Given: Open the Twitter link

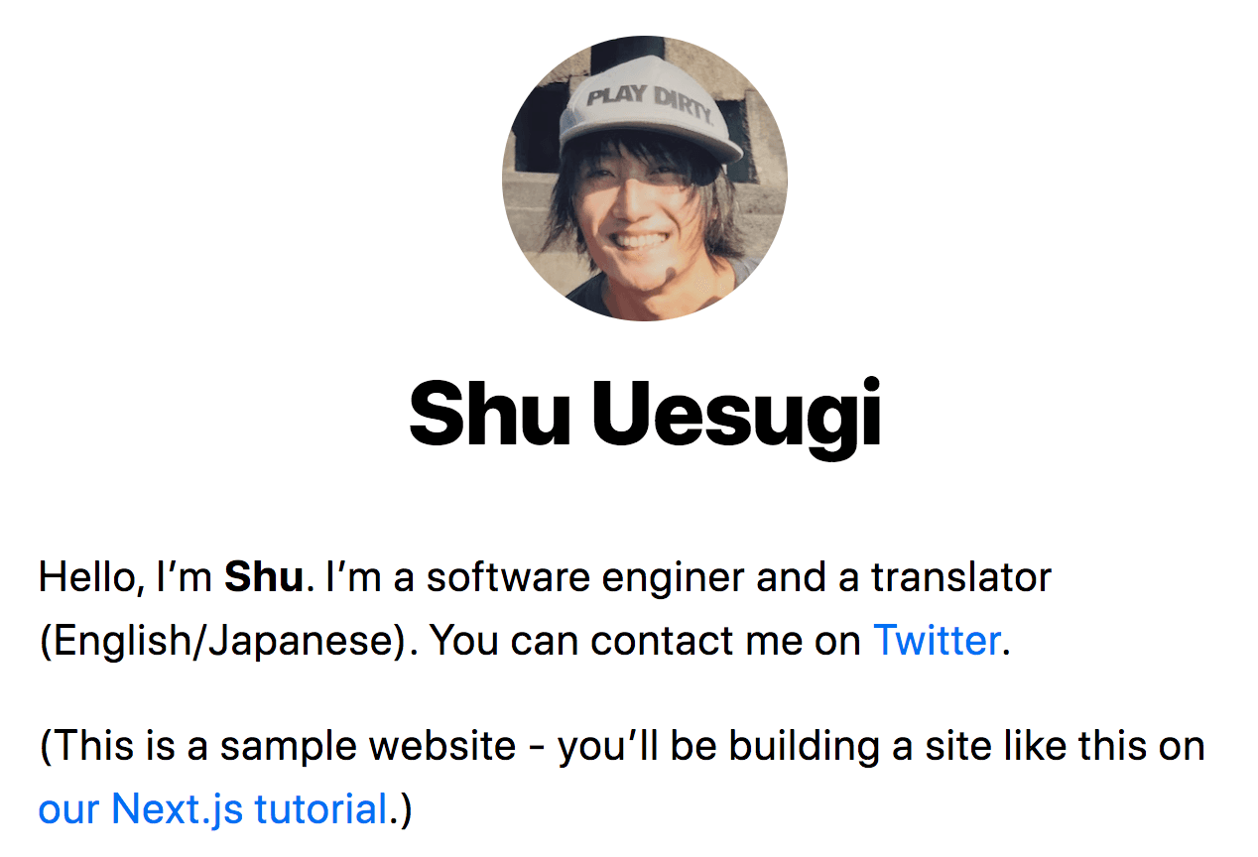Looking at the screenshot, I should [x=936, y=641].
